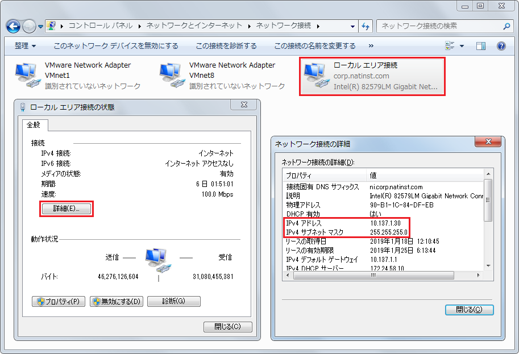Viewport: 519px width, 354px height.
Task: Open the address bar history dropdown
Action: (353, 26)
